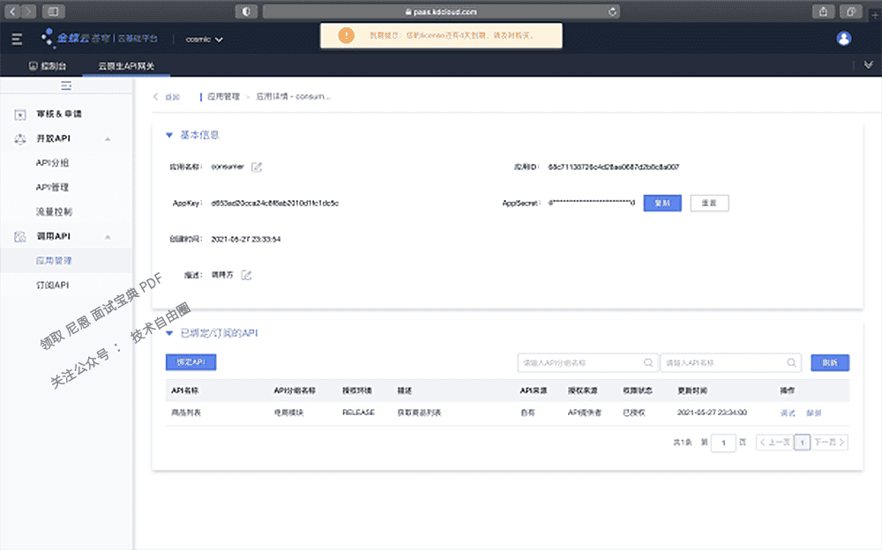Select the 审核&申请 sidebar icon
882x550 pixels.
[x=19, y=114]
